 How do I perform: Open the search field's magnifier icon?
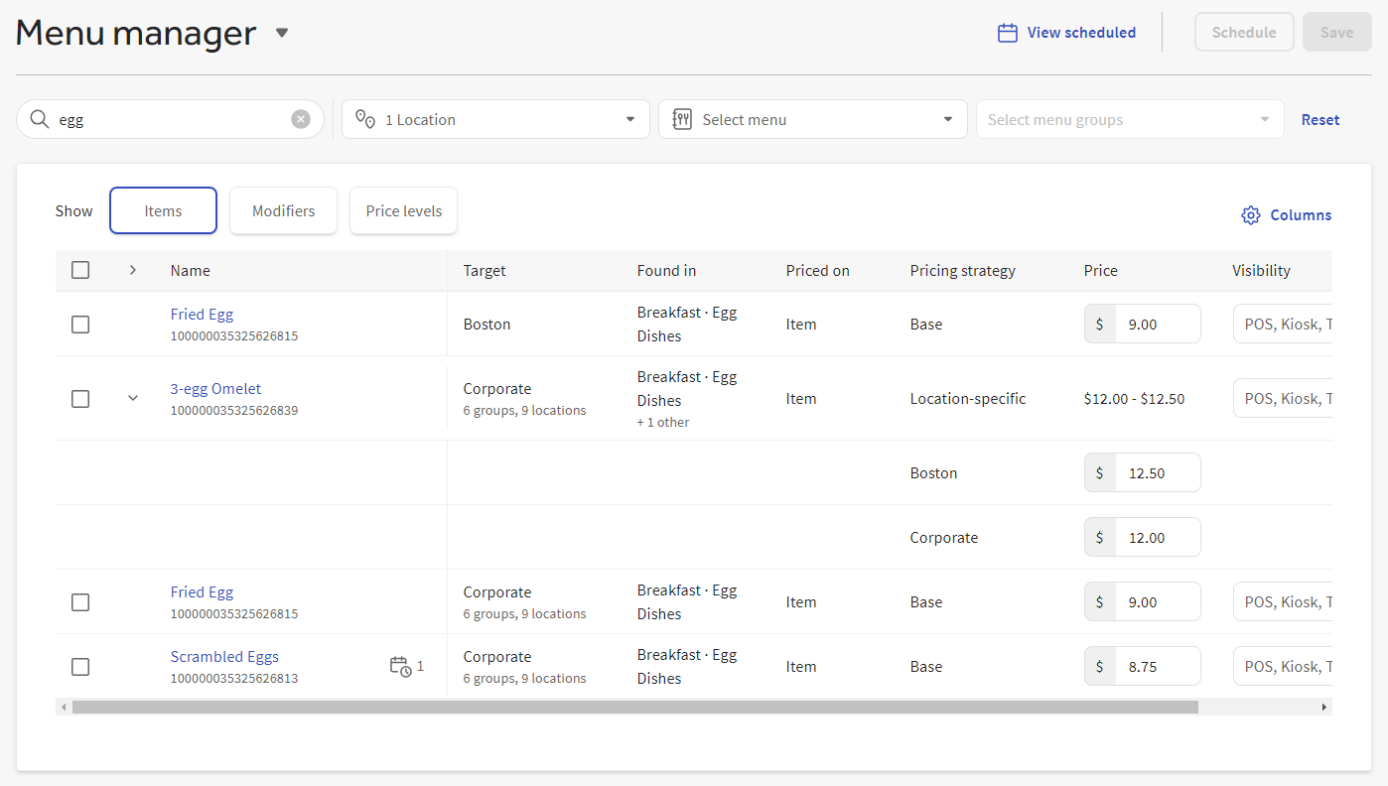40,118
